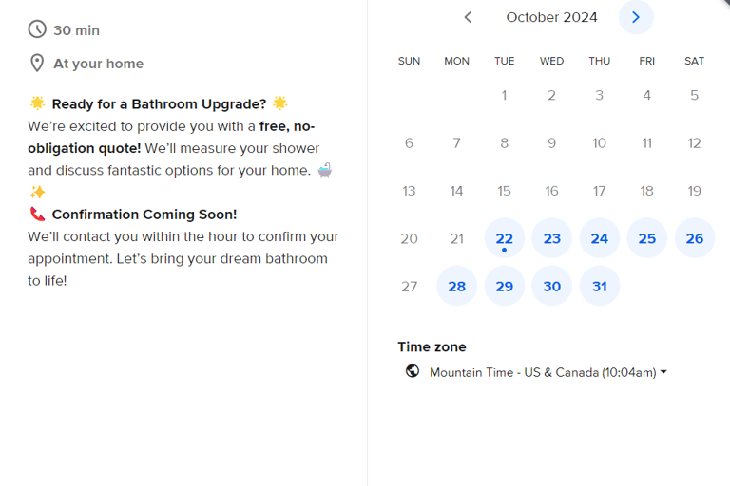Image resolution: width=730 pixels, height=486 pixels.
Task: Select October 22 on the calendar
Action: pos(504,238)
